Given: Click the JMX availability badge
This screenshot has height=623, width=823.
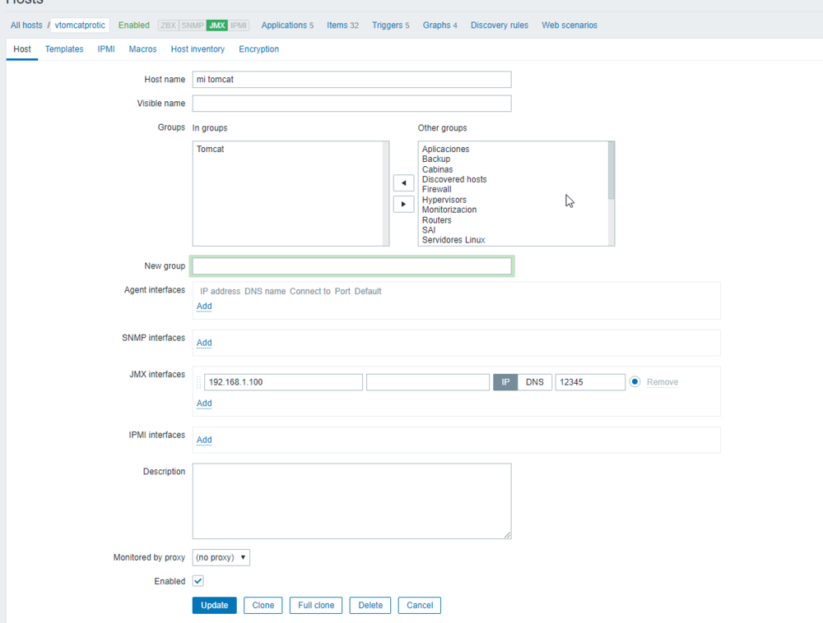Looking at the screenshot, I should point(217,25).
